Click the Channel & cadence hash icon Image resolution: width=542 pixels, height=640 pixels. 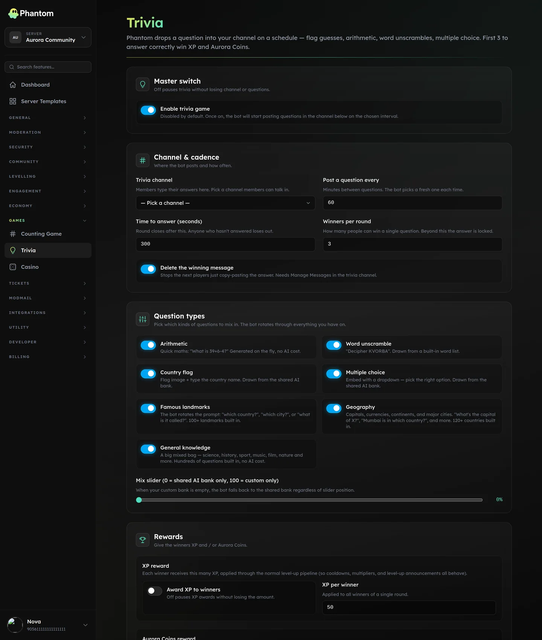(143, 160)
